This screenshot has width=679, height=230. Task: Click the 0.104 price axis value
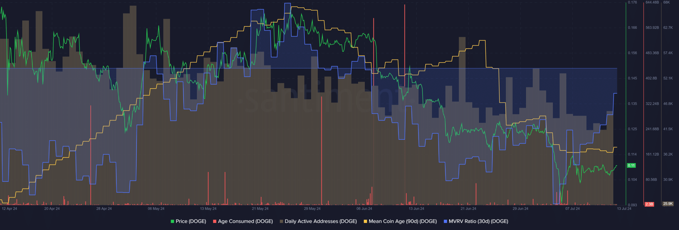tap(632, 180)
